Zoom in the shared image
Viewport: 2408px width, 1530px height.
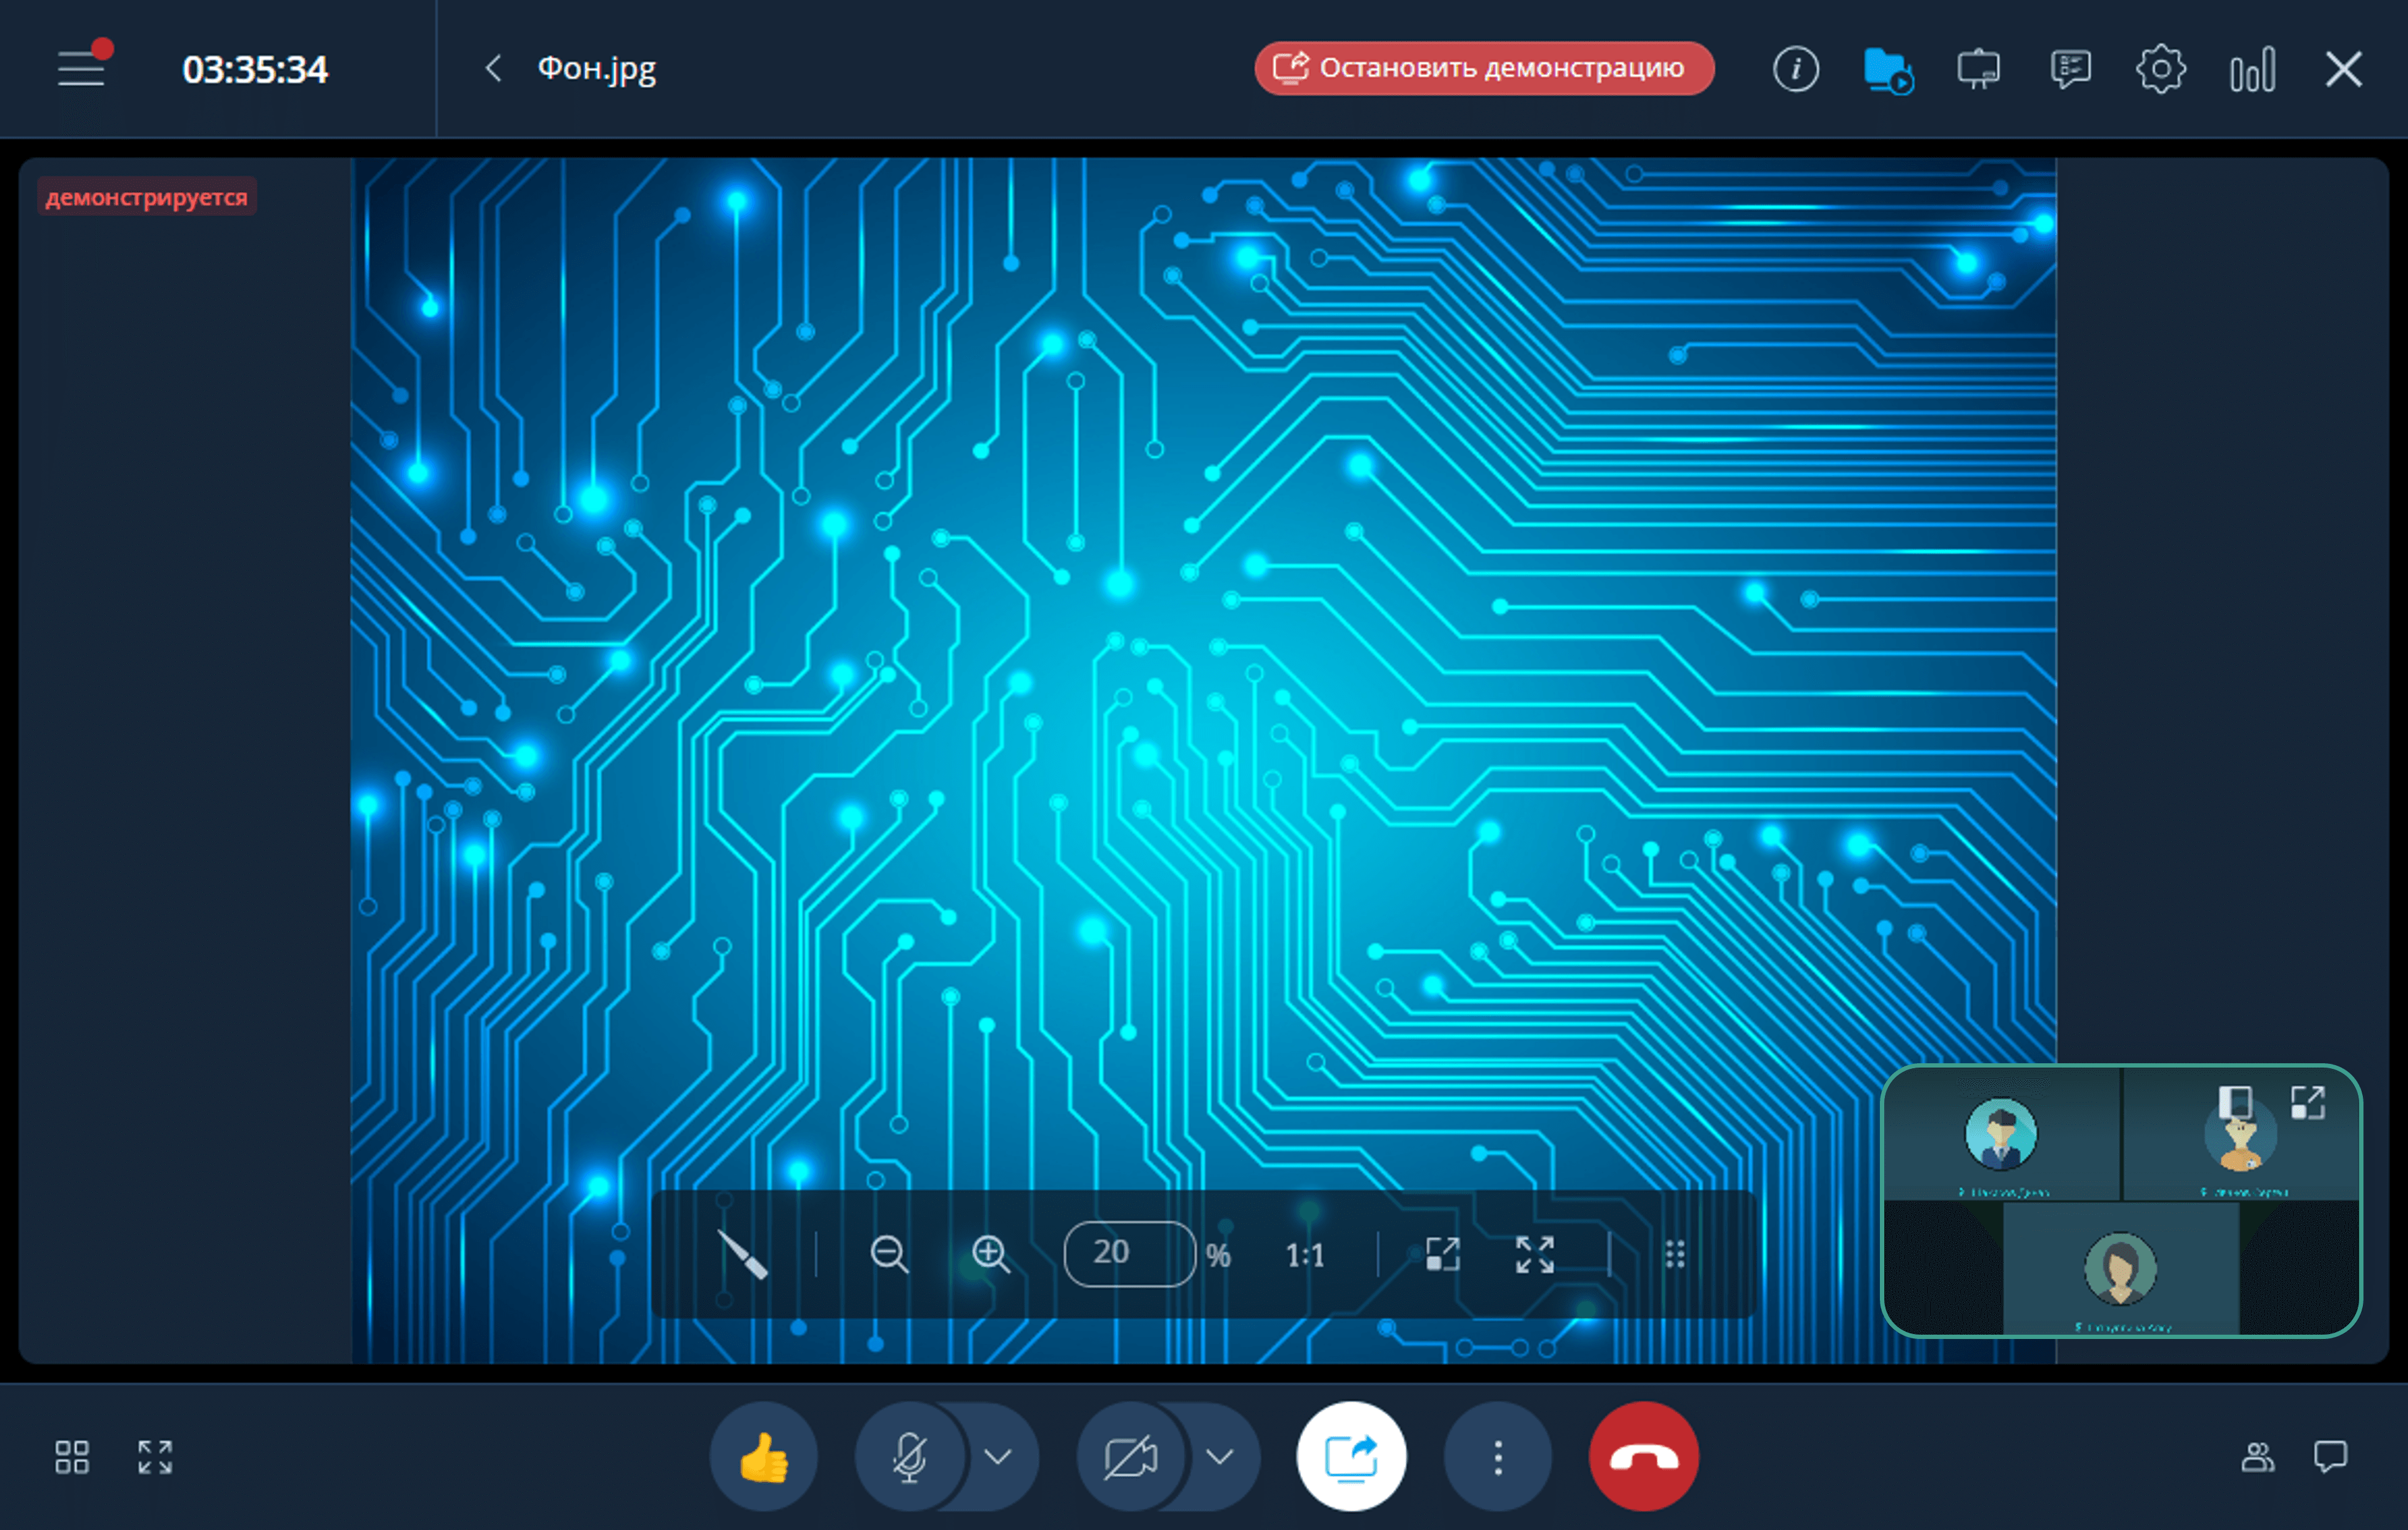(990, 1253)
